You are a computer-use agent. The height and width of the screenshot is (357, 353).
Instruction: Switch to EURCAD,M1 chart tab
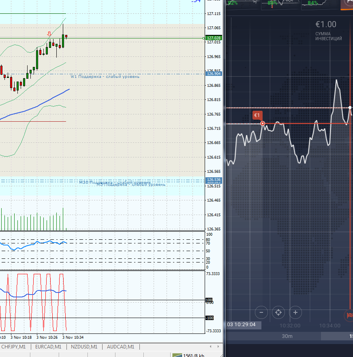(x=48, y=347)
